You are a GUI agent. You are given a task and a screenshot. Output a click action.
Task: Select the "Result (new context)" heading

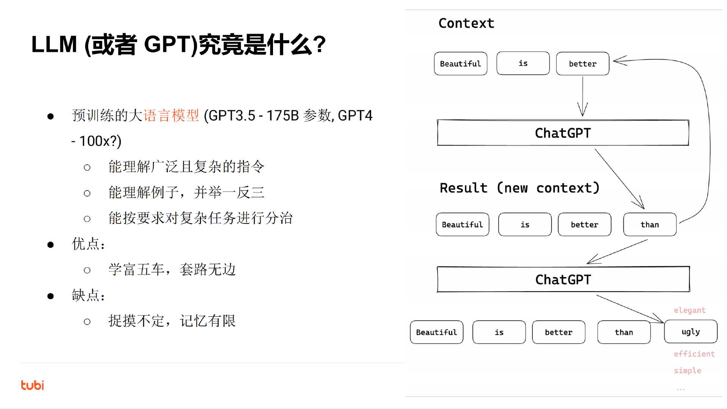520,188
